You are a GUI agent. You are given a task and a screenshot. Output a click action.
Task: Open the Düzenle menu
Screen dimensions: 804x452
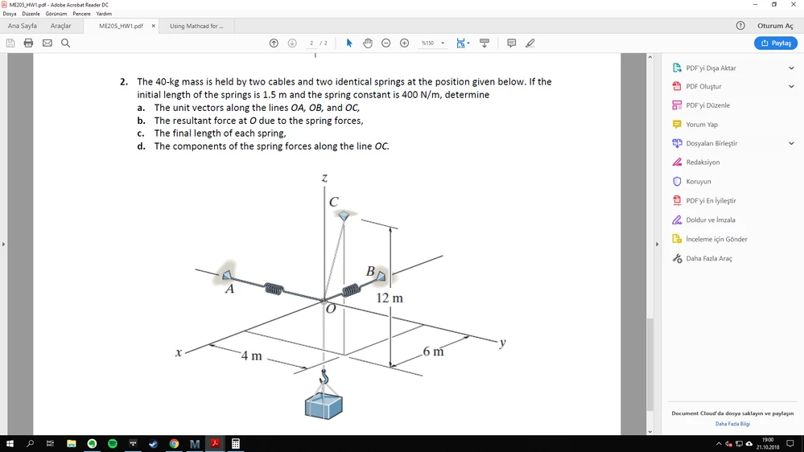click(31, 14)
